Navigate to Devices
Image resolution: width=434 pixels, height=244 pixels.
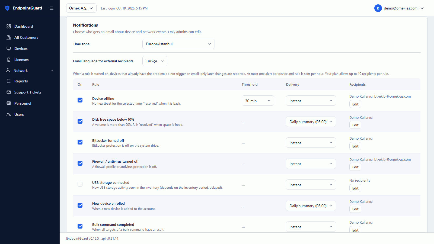[30, 49]
